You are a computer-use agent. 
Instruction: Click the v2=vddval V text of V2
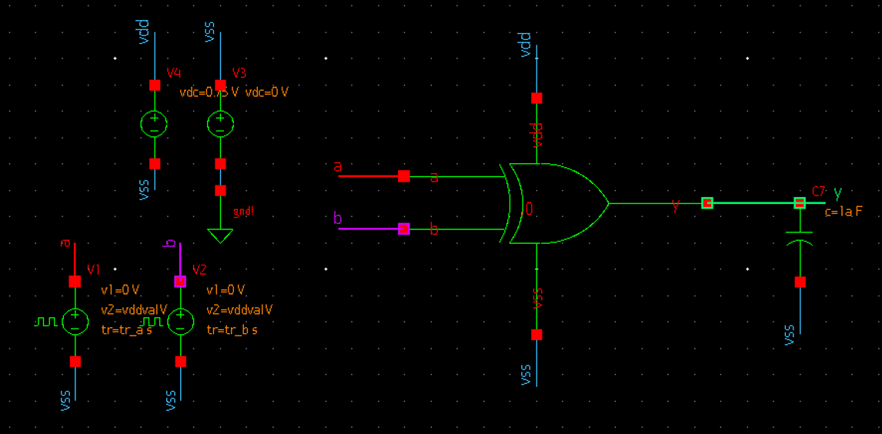coord(239,310)
